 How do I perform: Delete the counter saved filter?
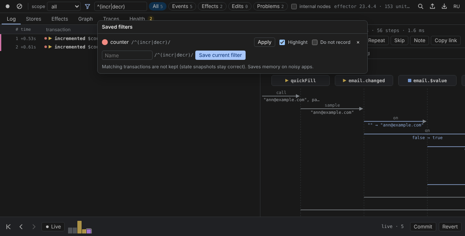tap(358, 42)
